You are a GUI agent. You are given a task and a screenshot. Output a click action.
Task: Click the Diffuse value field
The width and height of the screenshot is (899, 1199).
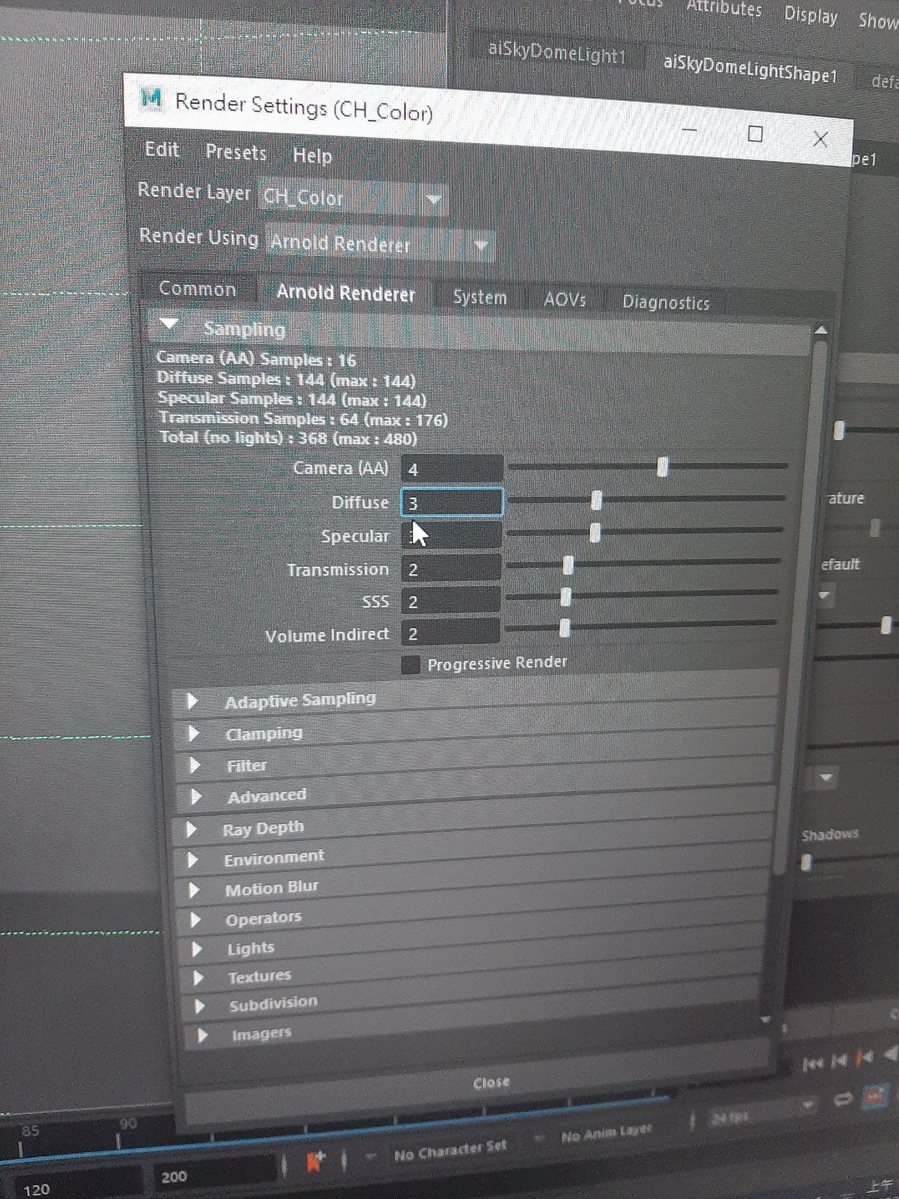(452, 503)
